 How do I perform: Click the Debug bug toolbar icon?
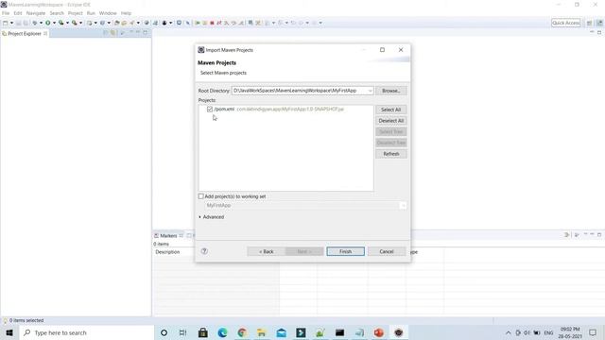(35, 23)
